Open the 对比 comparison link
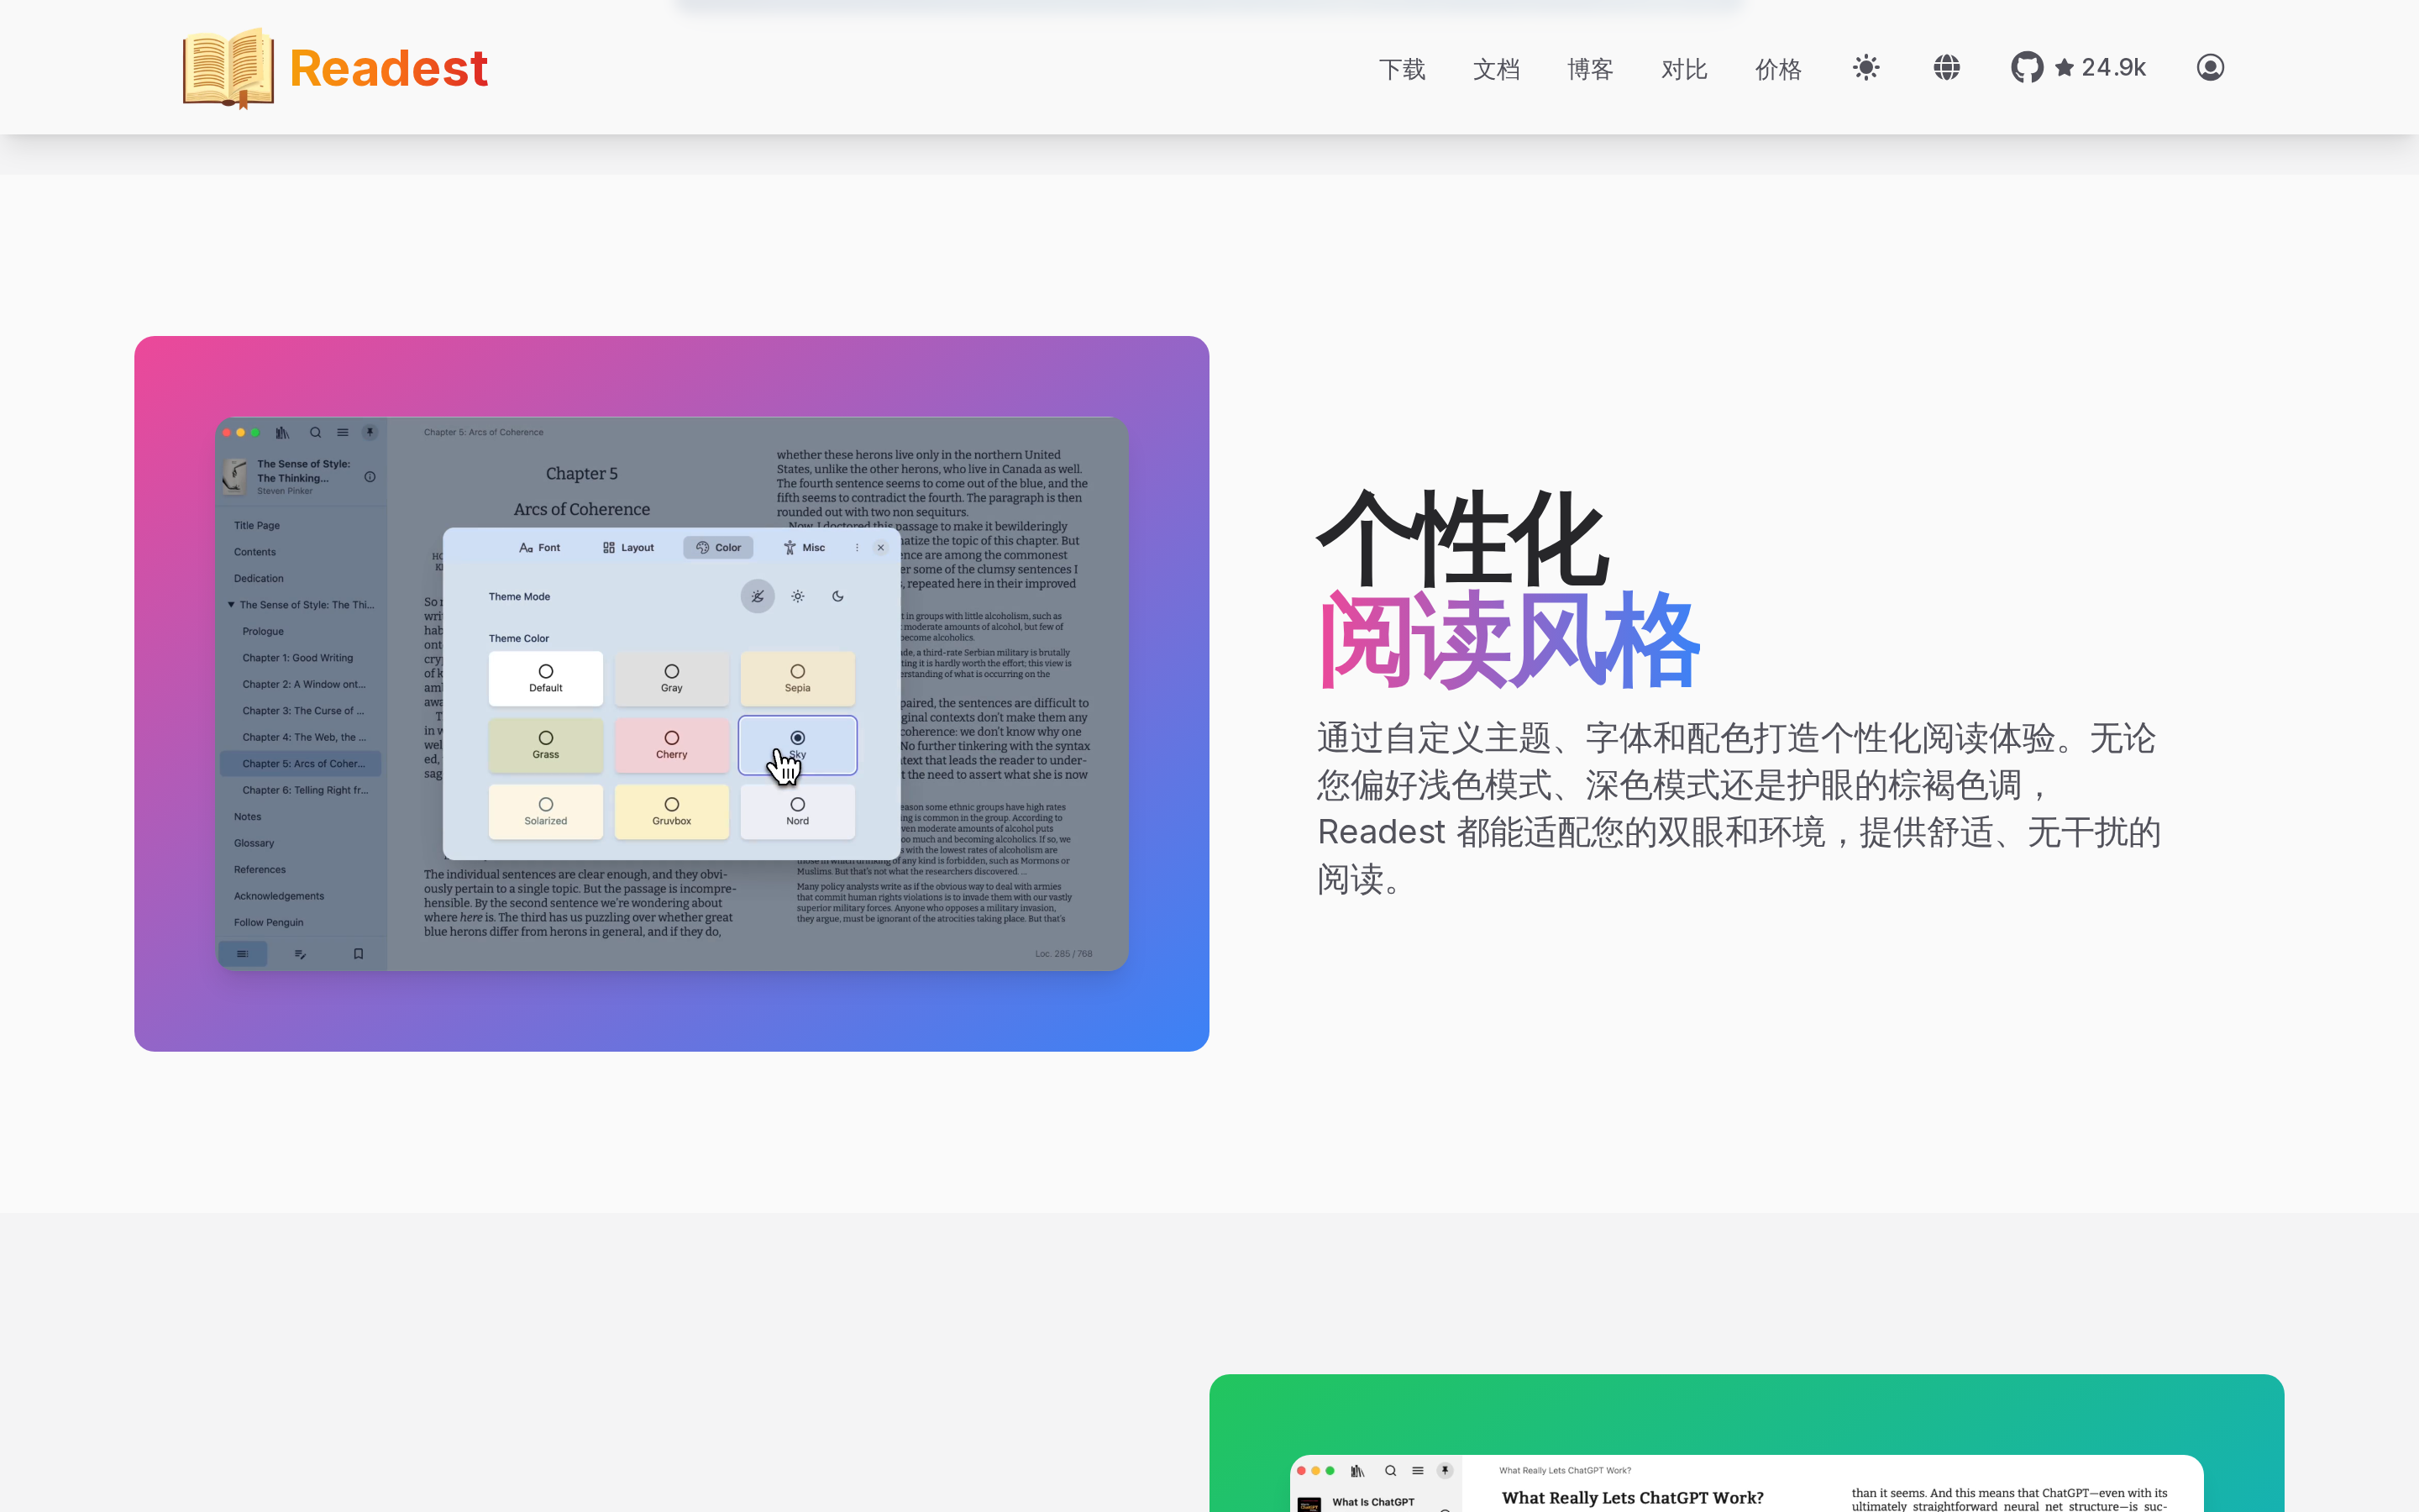The image size is (2419, 1512). [x=1684, y=69]
